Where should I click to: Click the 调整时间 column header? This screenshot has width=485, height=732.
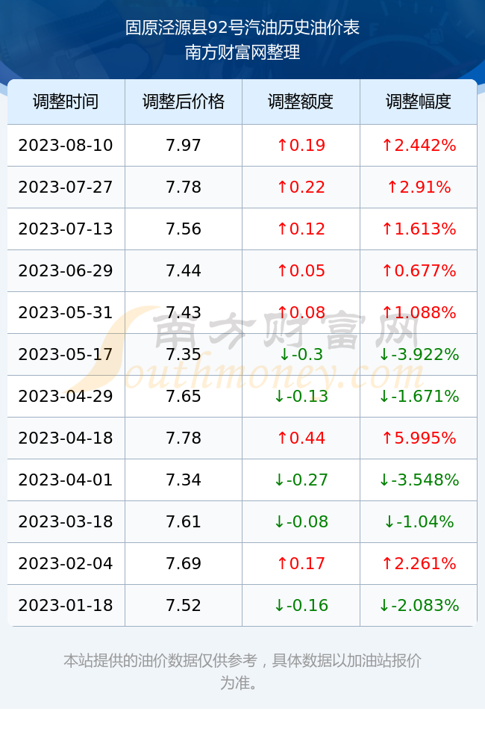coord(66,102)
